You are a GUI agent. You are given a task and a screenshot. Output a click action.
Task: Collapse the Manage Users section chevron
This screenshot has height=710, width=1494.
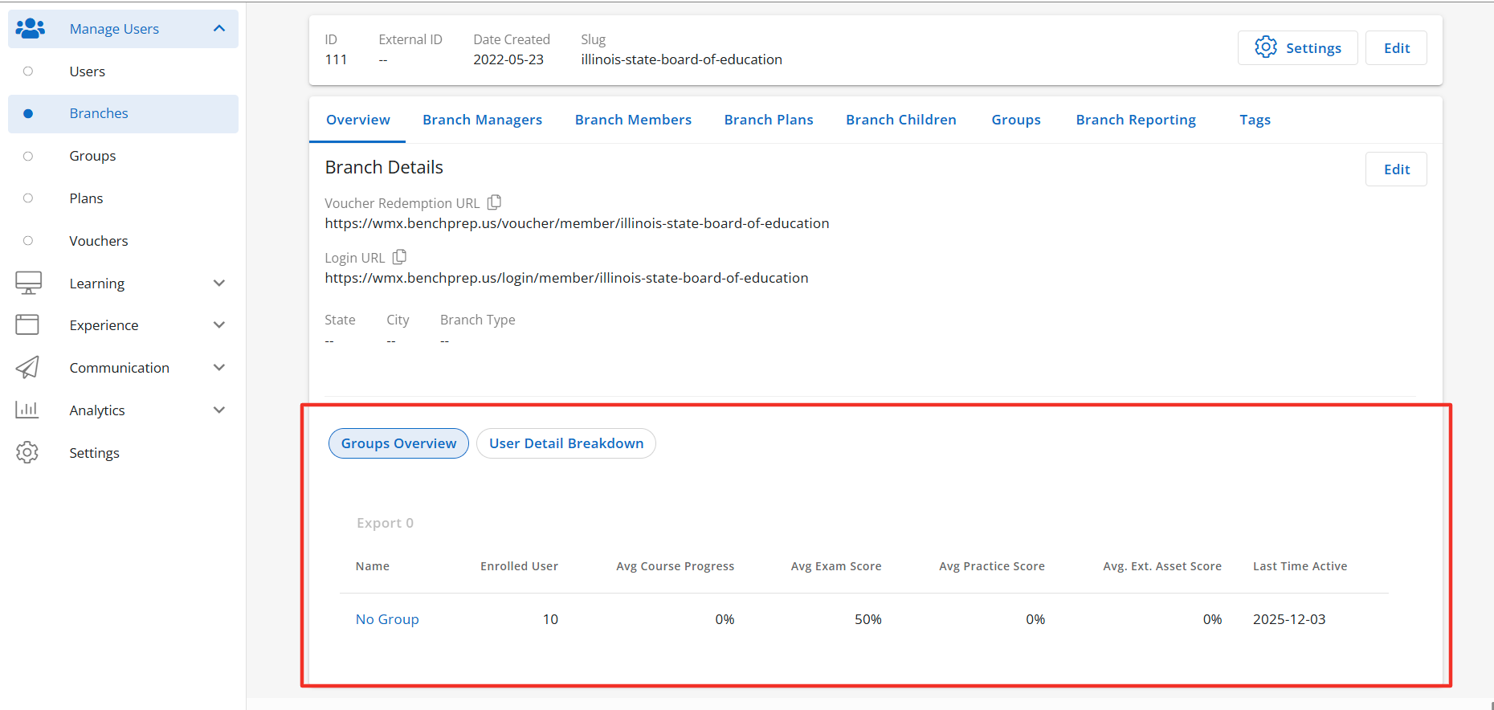pyautogui.click(x=219, y=29)
